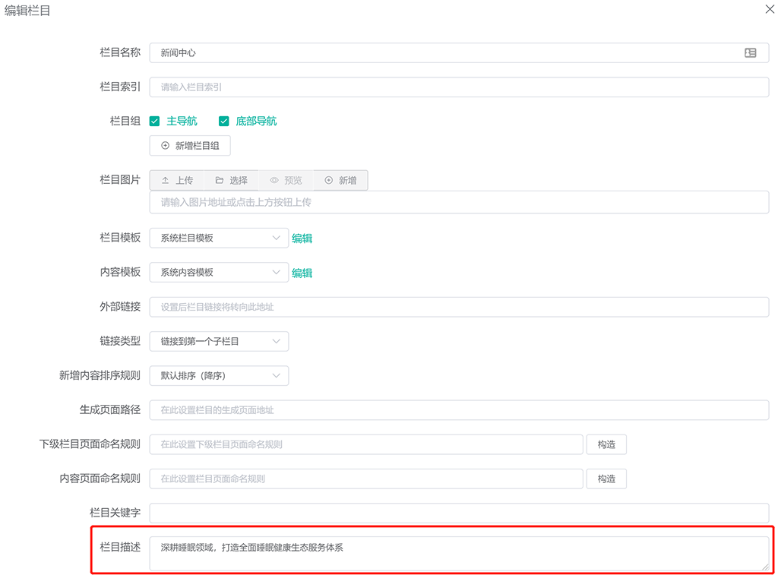This screenshot has width=778, height=575.
Task: Click the folder icon beside 选择
Action: click(220, 181)
